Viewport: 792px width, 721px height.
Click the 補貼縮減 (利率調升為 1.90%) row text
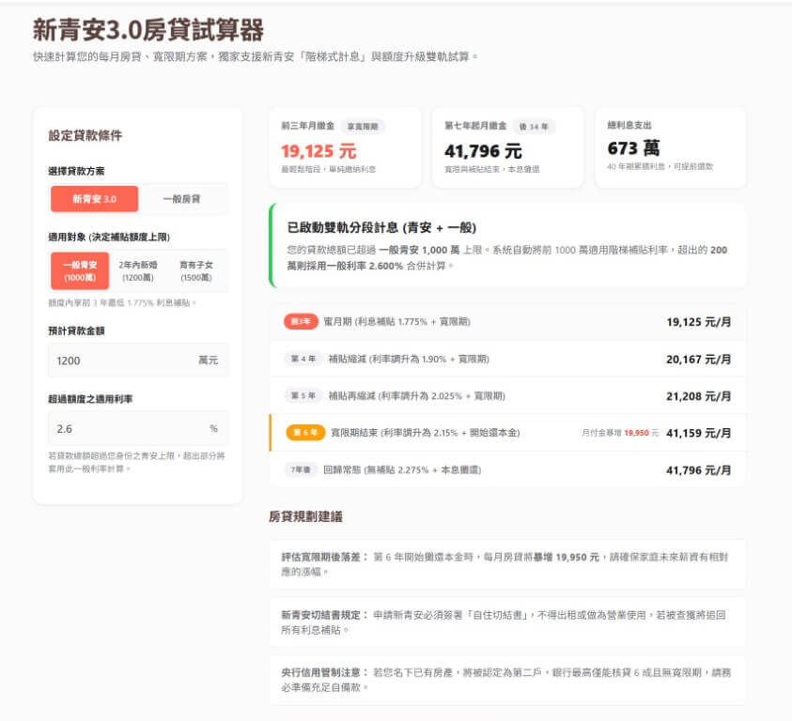409,359
